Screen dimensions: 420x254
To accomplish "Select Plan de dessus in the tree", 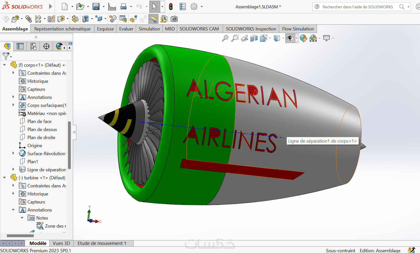I will pos(42,129).
